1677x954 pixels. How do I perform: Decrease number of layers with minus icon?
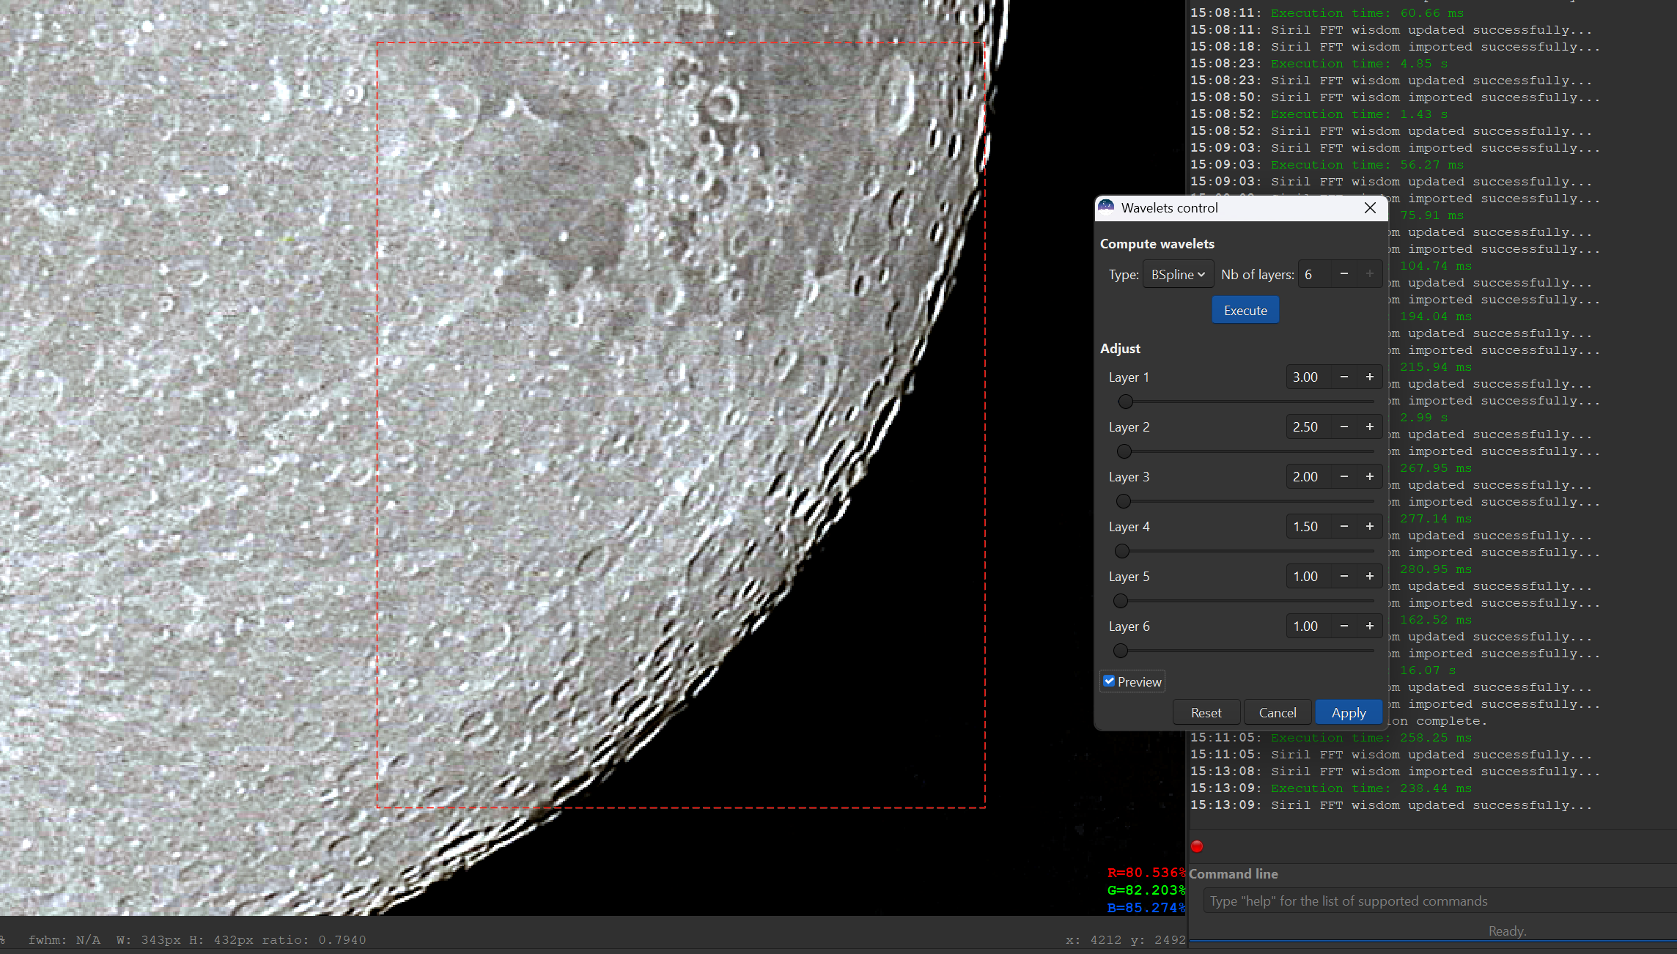[x=1344, y=274]
